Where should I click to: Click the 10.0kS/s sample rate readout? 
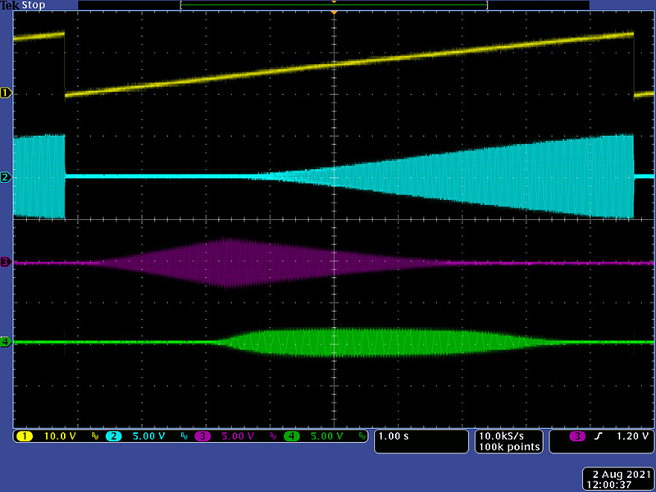tap(508, 436)
